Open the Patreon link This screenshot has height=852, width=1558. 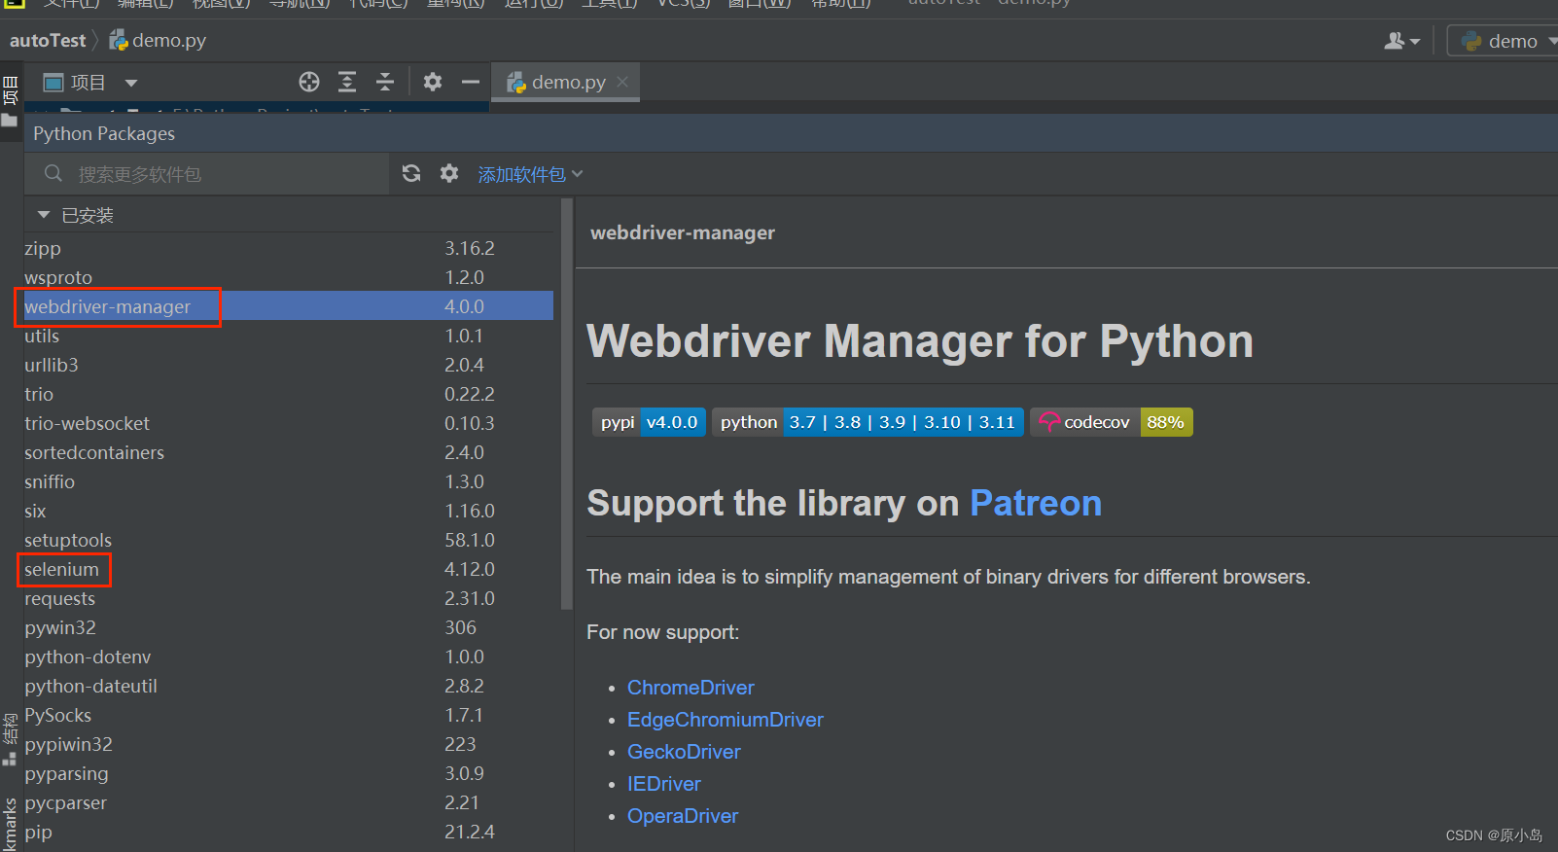pyautogui.click(x=1036, y=503)
